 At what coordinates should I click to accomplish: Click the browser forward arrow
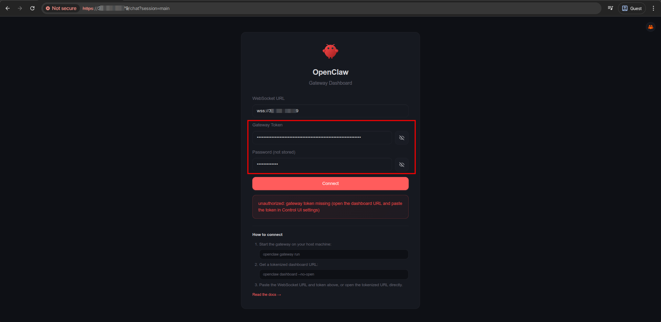[20, 8]
